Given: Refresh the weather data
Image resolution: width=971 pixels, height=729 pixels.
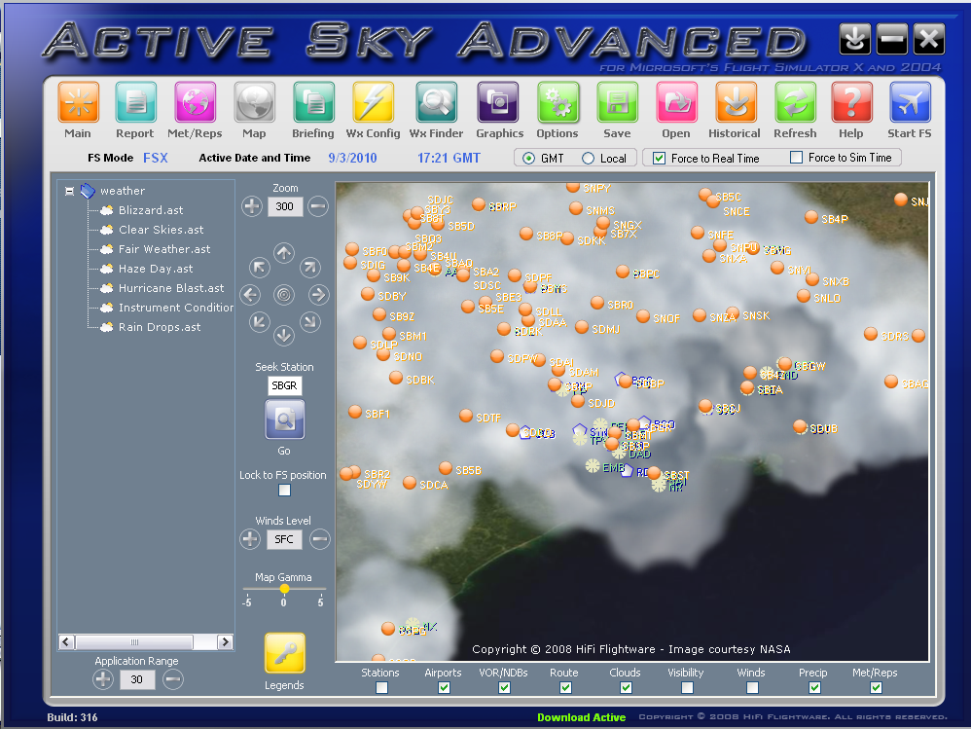Looking at the screenshot, I should pyautogui.click(x=794, y=102).
